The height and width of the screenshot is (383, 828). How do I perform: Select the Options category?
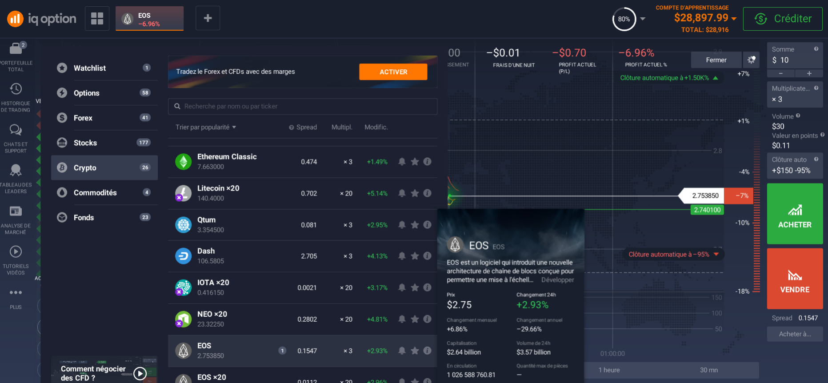(104, 93)
